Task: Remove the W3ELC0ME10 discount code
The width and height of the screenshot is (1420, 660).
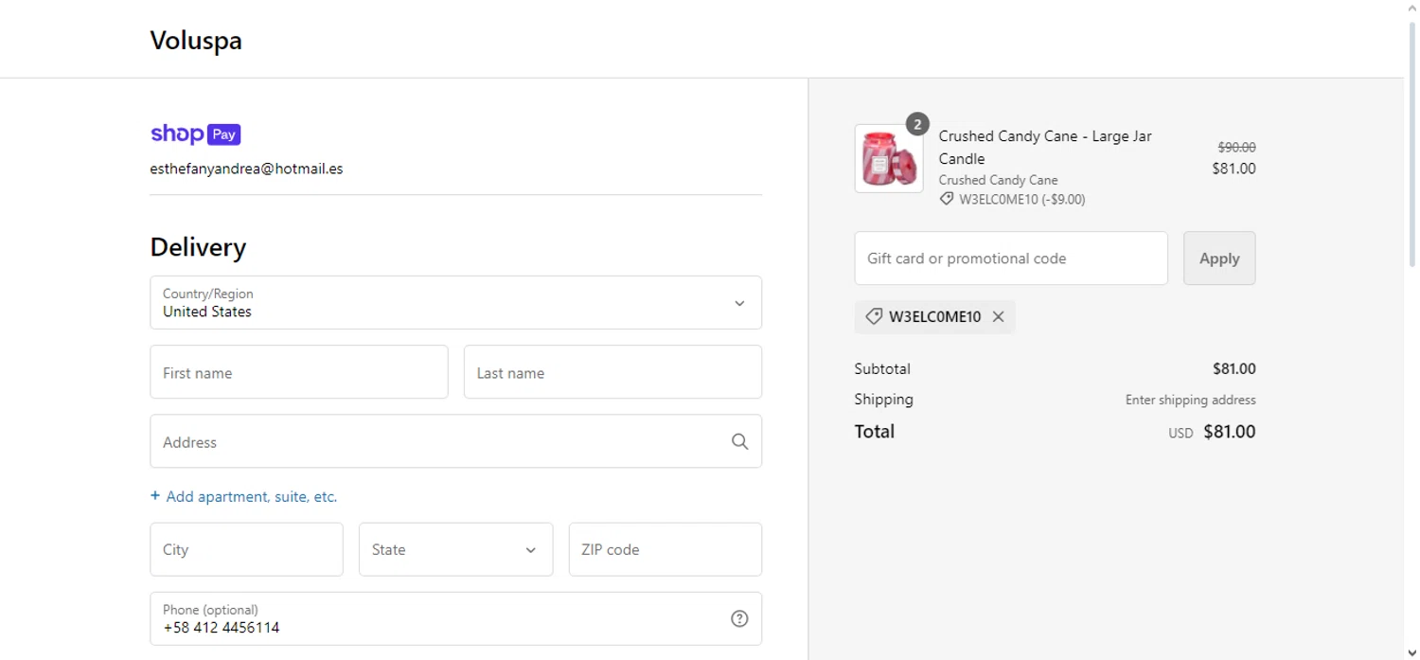Action: [998, 317]
